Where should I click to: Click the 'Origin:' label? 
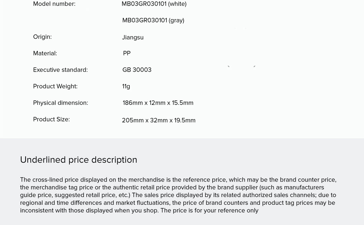[42, 37]
